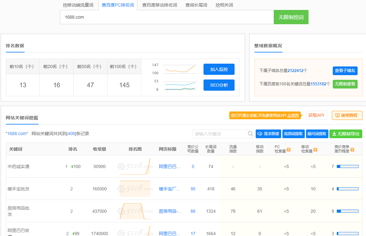This screenshot has height=236, width=366.
Task: Click the 无限制导出 export button
Action: [346, 134]
